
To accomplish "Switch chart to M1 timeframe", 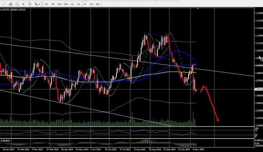I will tap(47, 4).
